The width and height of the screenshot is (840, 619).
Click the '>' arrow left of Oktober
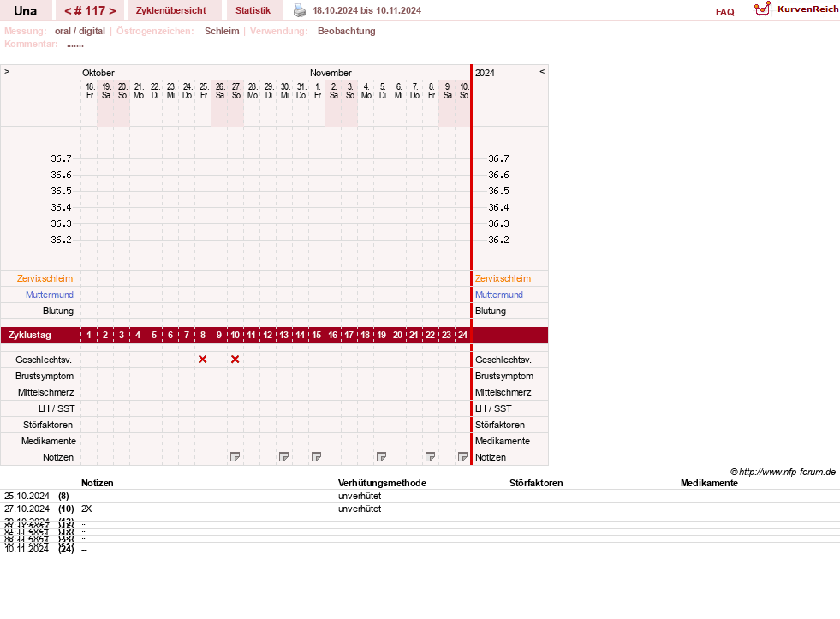point(7,71)
